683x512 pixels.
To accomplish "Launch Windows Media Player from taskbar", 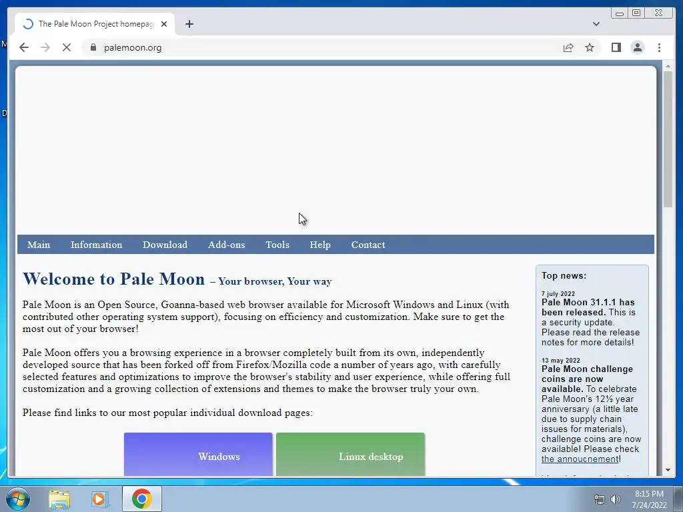I will coord(99,499).
